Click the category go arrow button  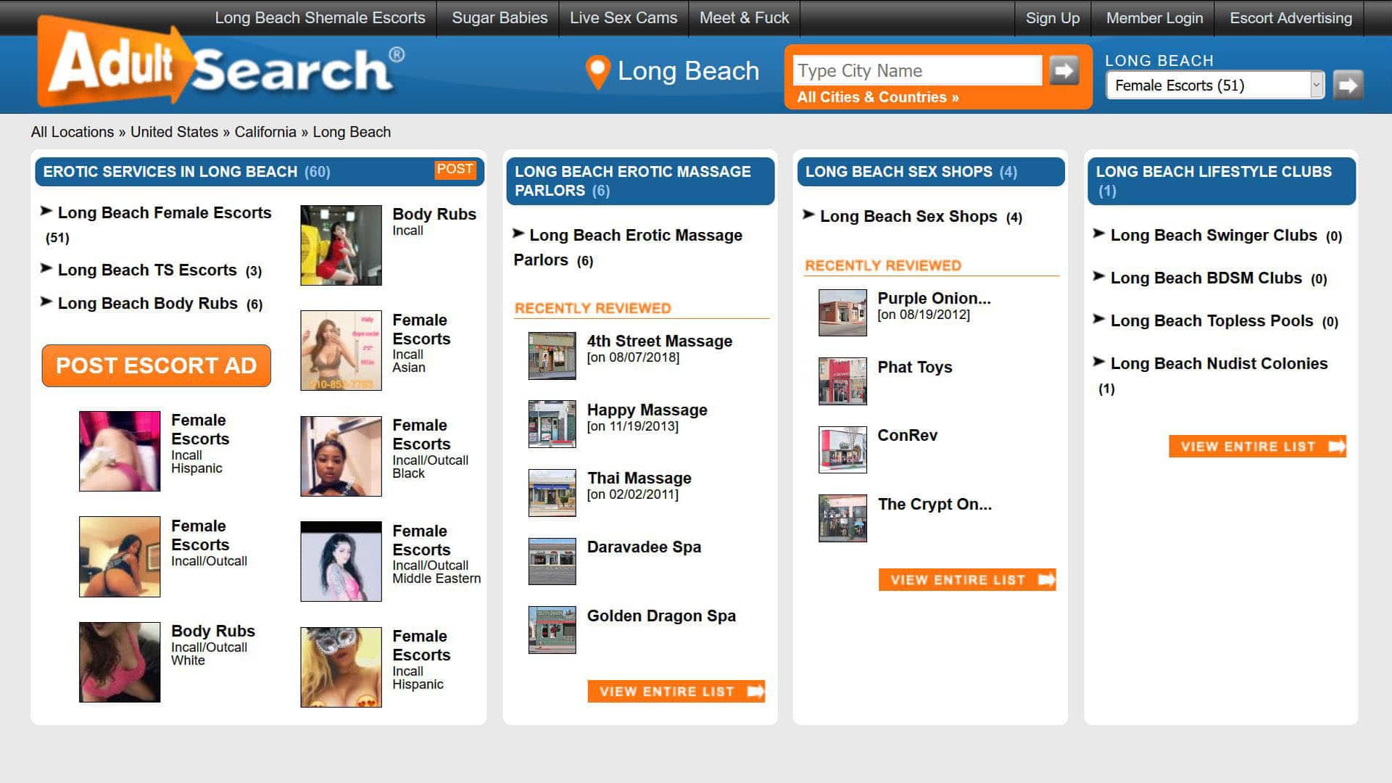[1348, 86]
